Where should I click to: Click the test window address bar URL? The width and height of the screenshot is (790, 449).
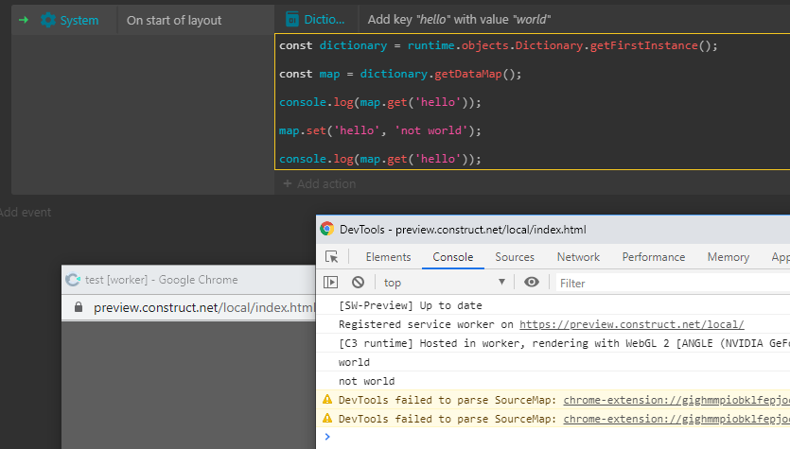pos(204,307)
